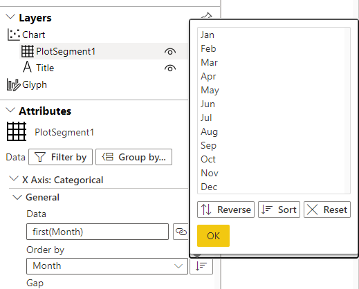Click the large grid icon in Attributes
This screenshot has width=359, height=289.
tap(17, 131)
